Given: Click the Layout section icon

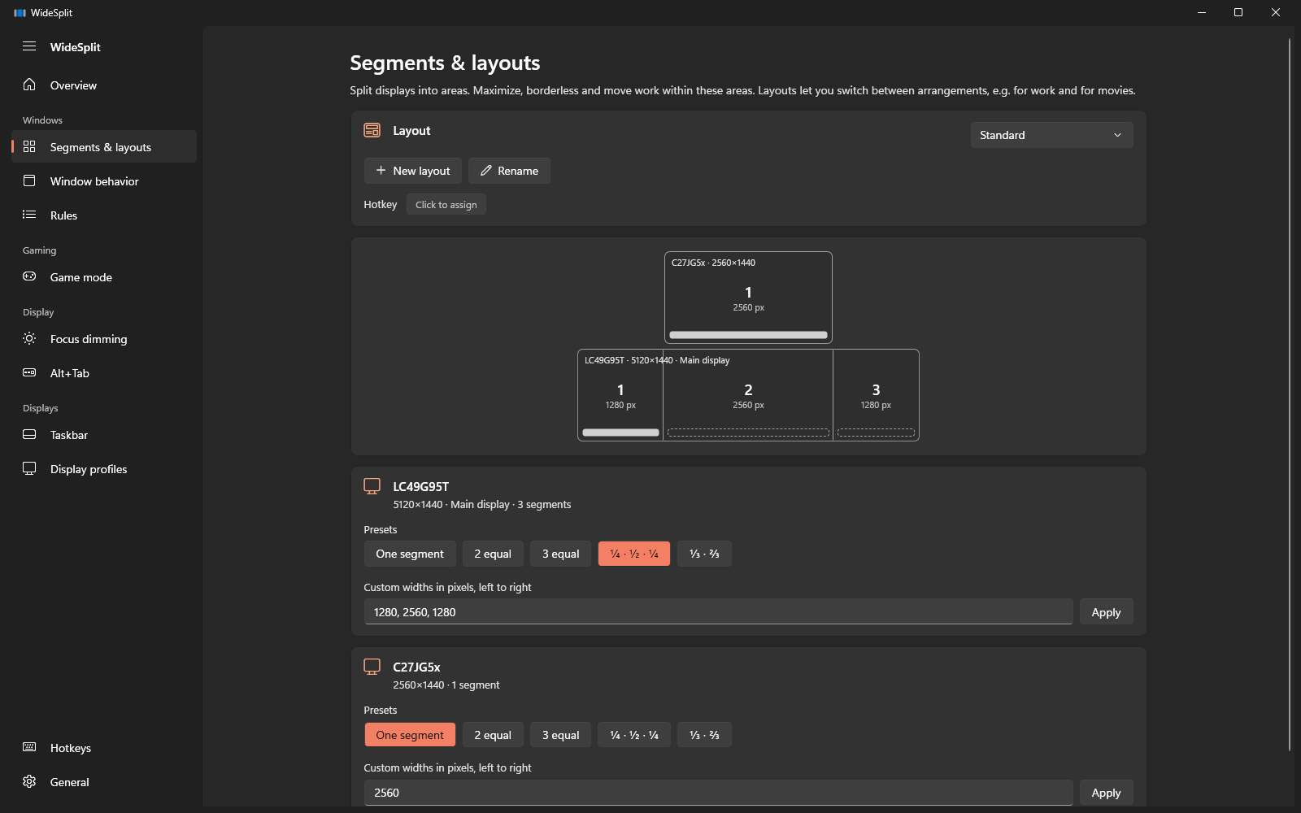Looking at the screenshot, I should tap(372, 130).
